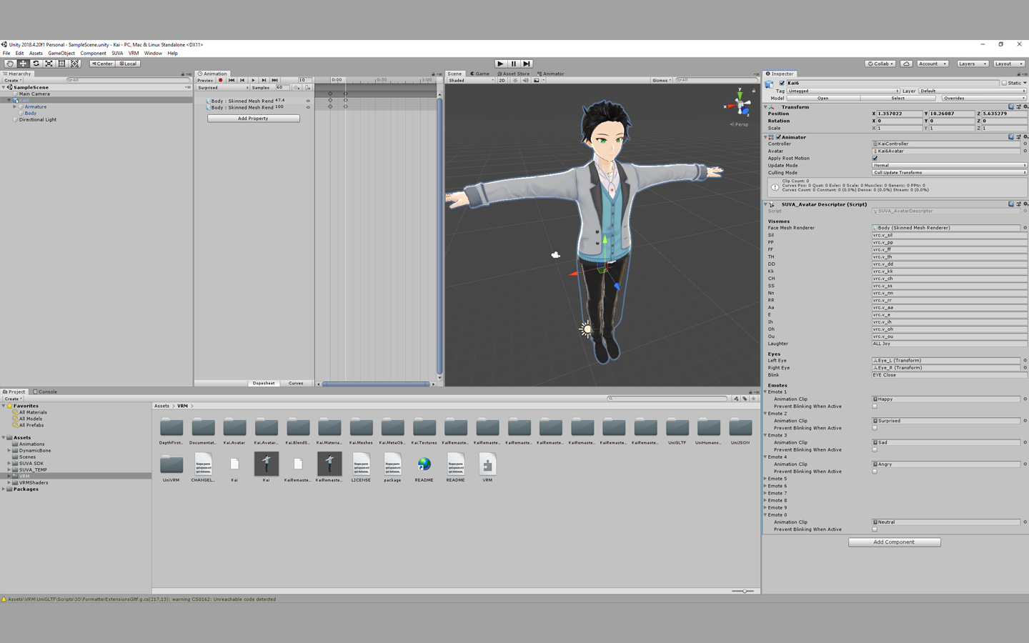The width and height of the screenshot is (1029, 643).
Task: Adjust the Project icon size slider
Action: [x=743, y=591]
